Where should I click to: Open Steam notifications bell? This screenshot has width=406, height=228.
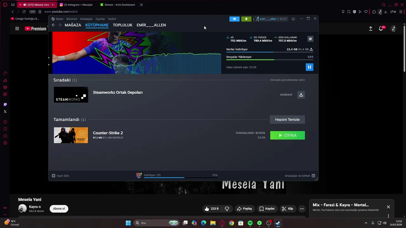pyautogui.click(x=246, y=19)
